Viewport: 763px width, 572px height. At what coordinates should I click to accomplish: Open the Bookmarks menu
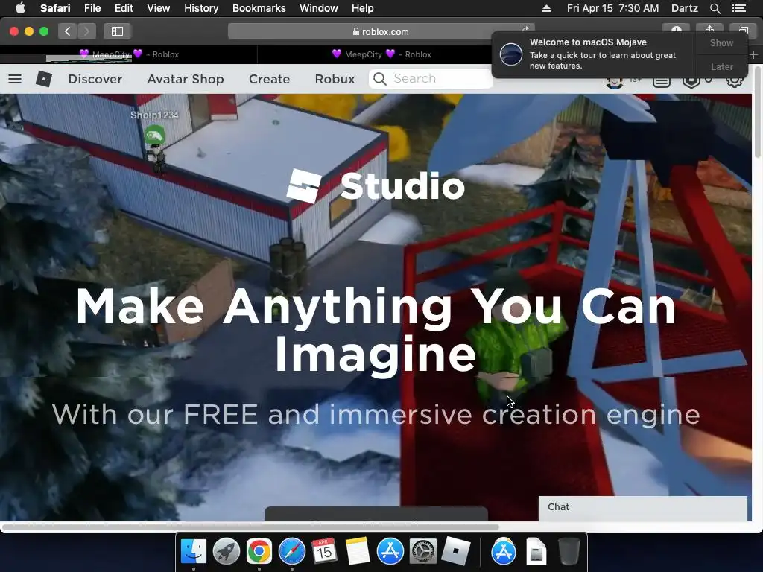click(x=259, y=8)
